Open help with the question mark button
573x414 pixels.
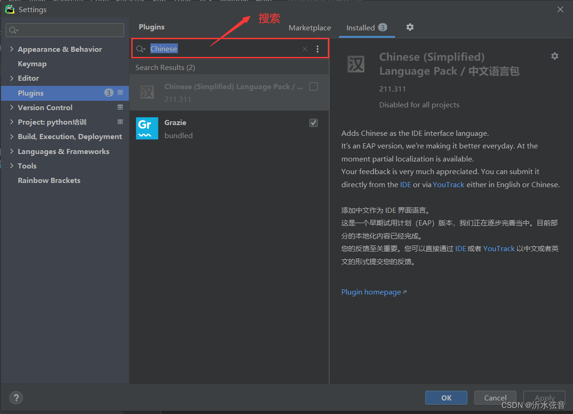(x=16, y=398)
